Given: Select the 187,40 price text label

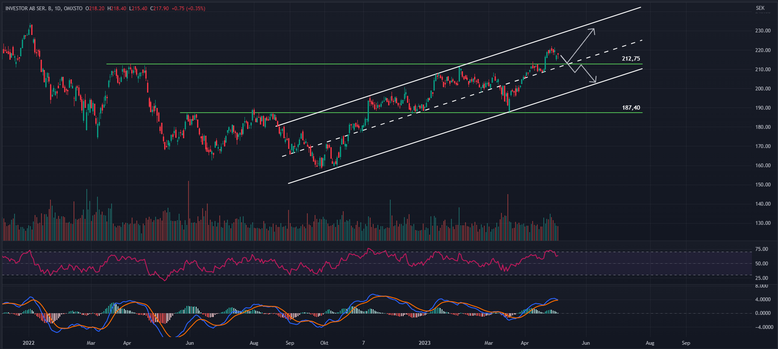Looking at the screenshot, I should pos(631,108).
